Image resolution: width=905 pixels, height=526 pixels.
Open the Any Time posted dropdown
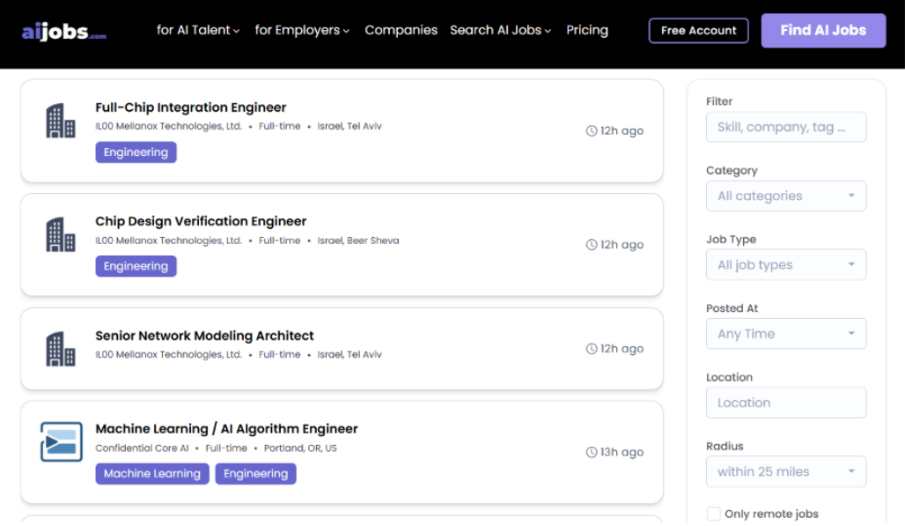coord(786,334)
